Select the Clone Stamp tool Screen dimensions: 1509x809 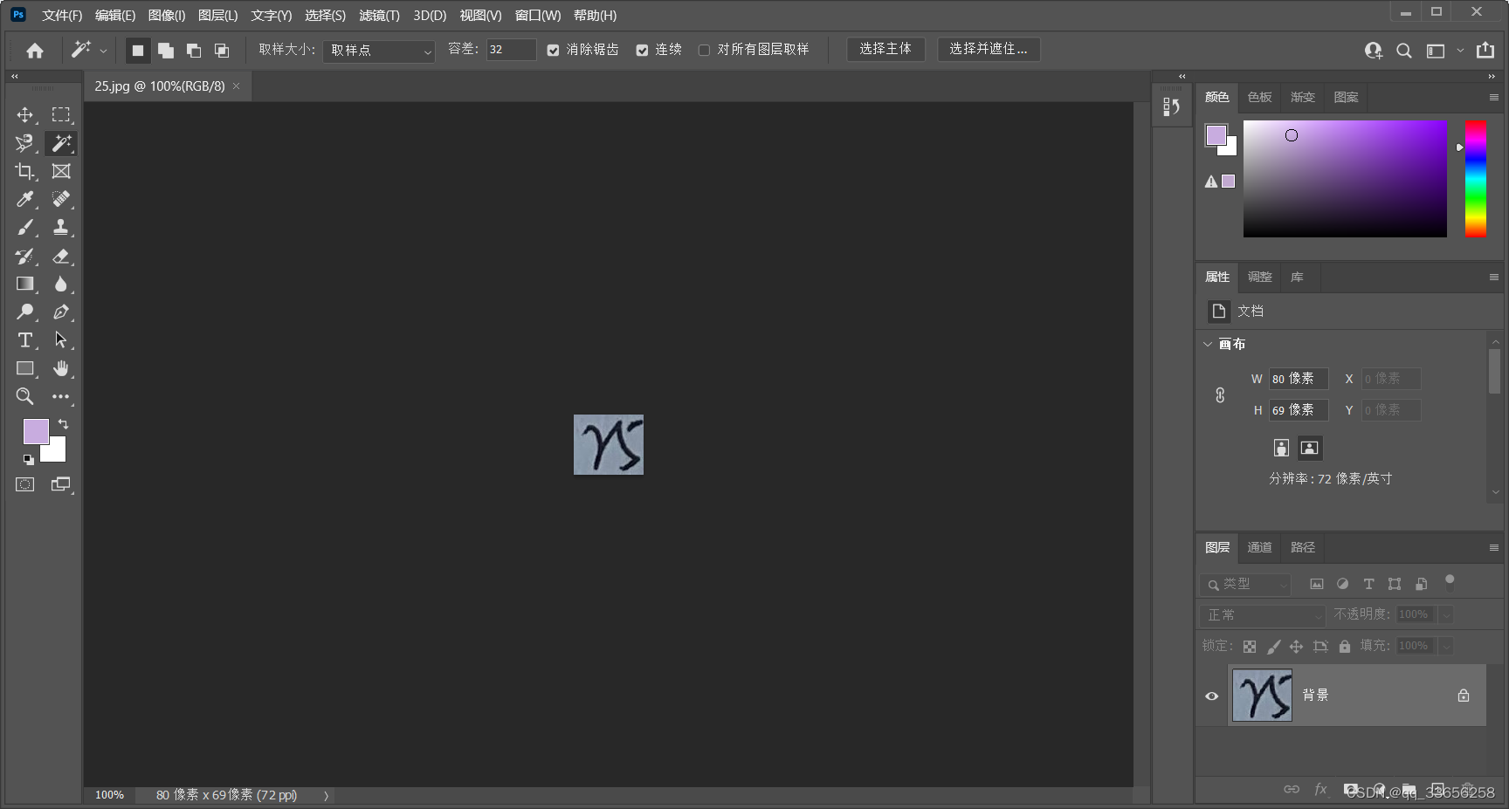(60, 228)
